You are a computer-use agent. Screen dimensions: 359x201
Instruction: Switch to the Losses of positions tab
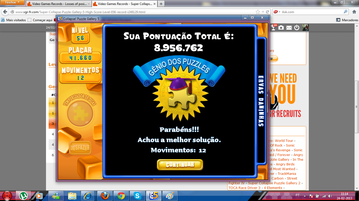(x=59, y=4)
